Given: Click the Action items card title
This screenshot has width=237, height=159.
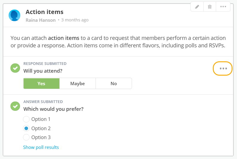Looking at the screenshot, I should tap(44, 12).
